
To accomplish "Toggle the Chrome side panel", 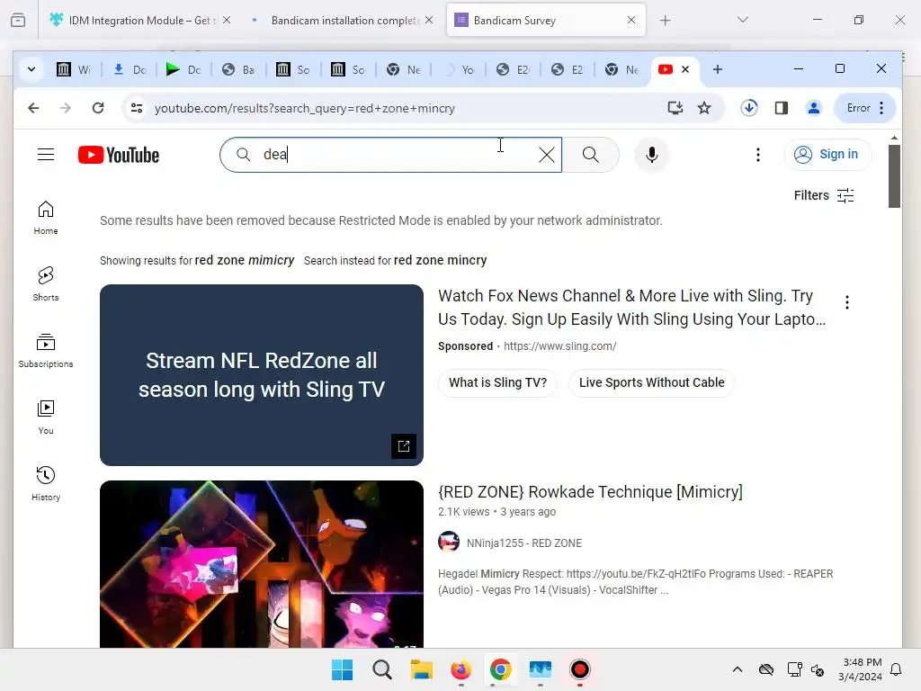I will 782,108.
